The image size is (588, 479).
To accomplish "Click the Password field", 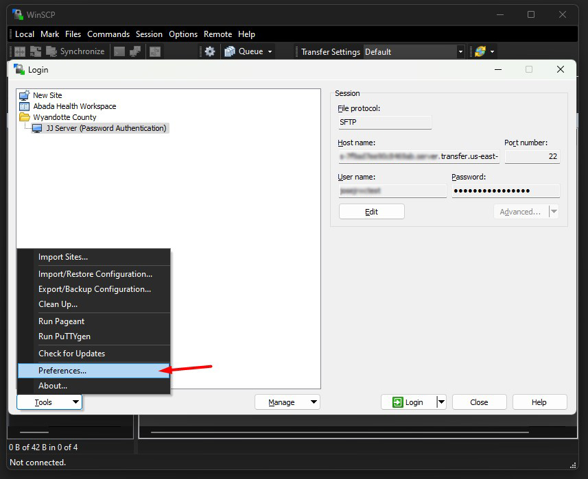I will point(506,191).
